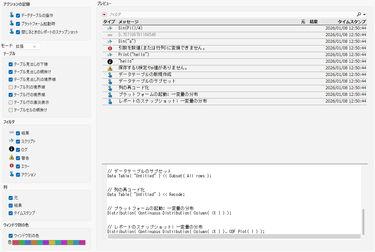Click result icon beside 0.707106781186548

point(110,35)
